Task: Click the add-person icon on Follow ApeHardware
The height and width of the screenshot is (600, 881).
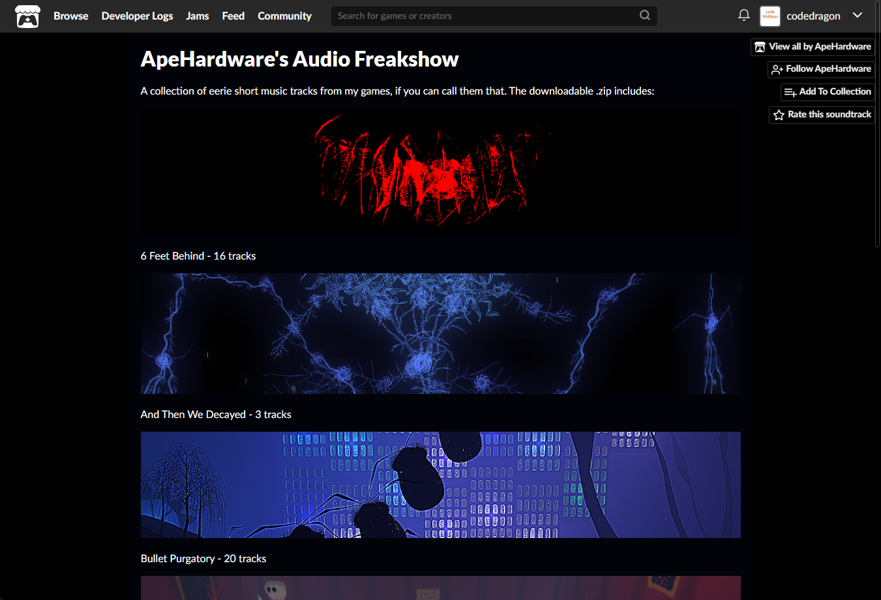Action: point(777,69)
